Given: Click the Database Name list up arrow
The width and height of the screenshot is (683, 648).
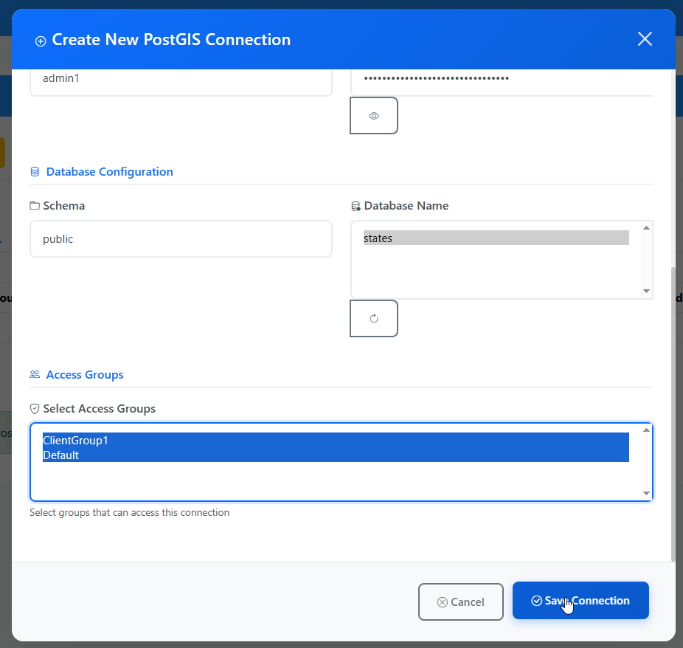Looking at the screenshot, I should point(646,228).
